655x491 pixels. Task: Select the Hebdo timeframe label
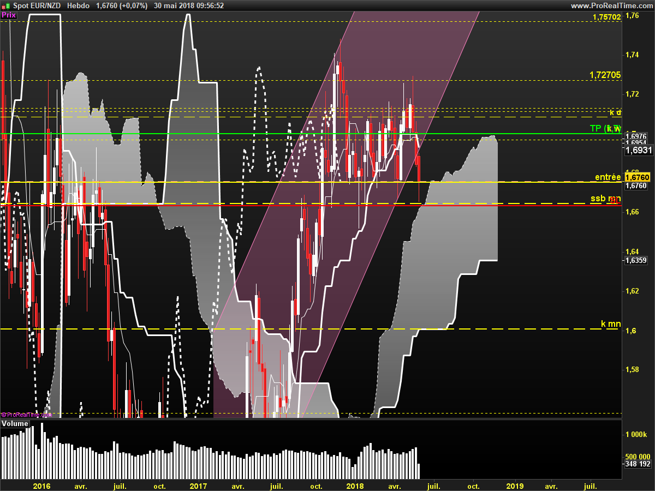point(79,5)
